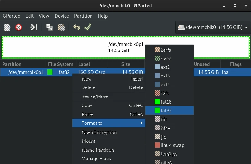Choose New from the context menu
The height and width of the screenshot is (164, 251).
tap(109, 79)
